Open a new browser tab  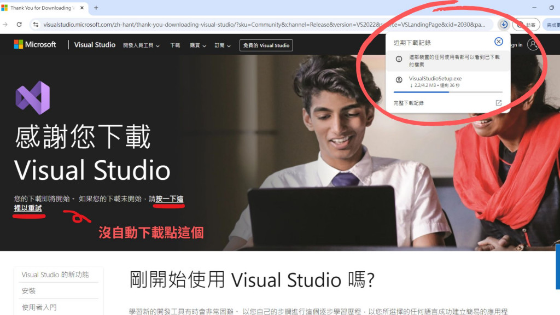coord(96,8)
